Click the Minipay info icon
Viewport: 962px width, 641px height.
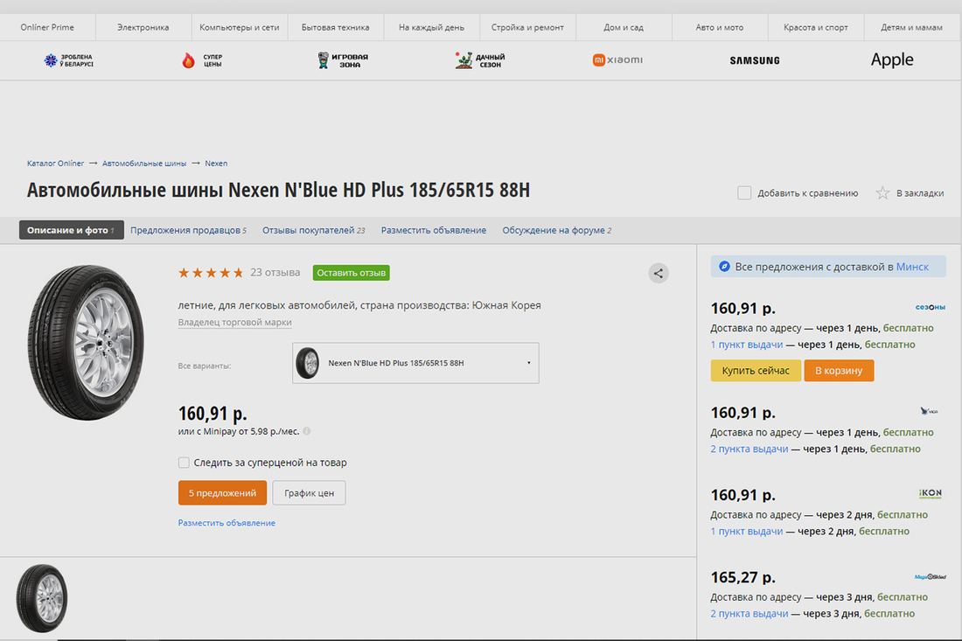(307, 431)
